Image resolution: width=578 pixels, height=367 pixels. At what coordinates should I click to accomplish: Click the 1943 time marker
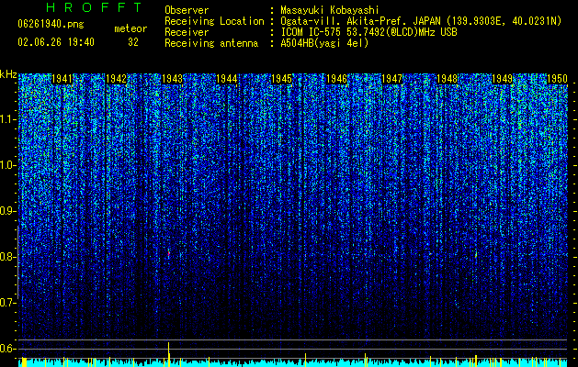coord(172,79)
